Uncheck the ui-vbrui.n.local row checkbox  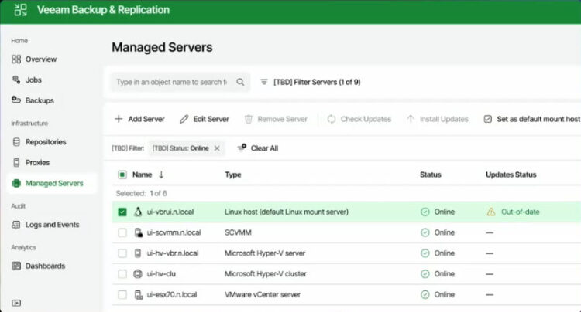[122, 212]
